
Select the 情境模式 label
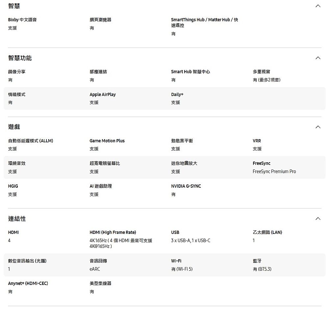pos(17,94)
